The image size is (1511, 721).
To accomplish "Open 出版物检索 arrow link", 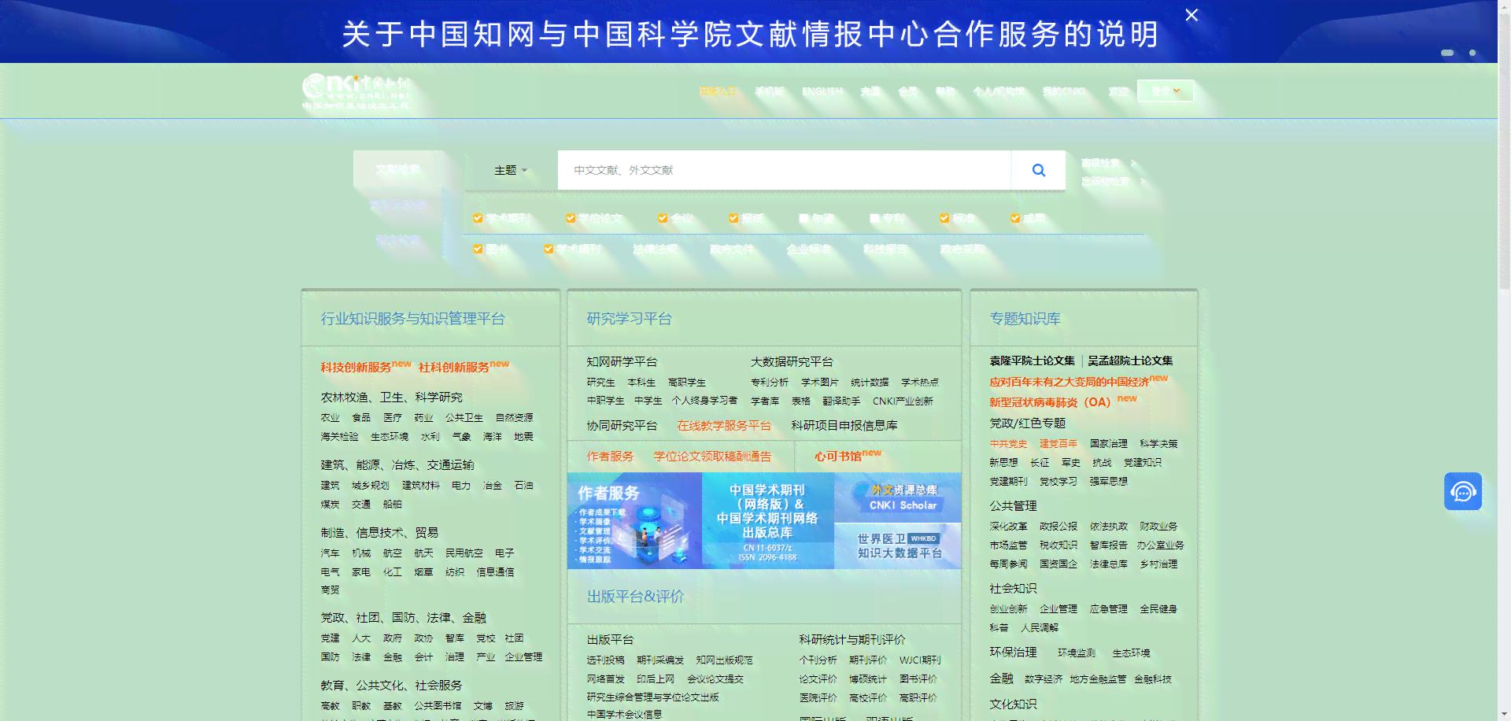I will [x=1113, y=181].
